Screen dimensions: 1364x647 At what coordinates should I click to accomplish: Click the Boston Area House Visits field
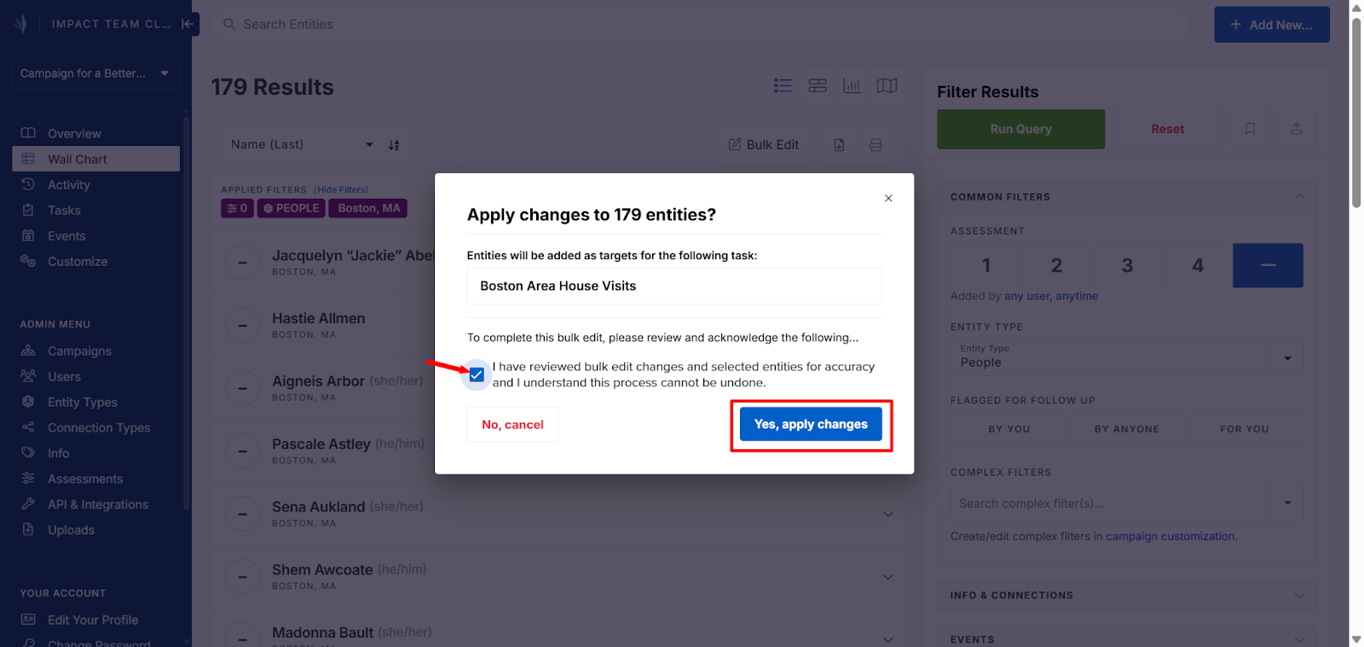click(x=674, y=286)
